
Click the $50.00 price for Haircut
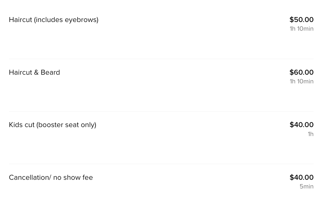click(301, 20)
